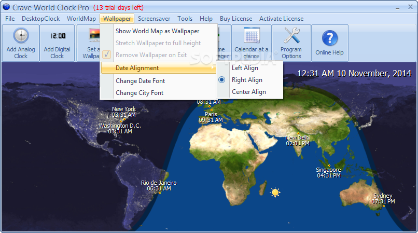Open the Tools menu
Image resolution: width=418 pixels, height=233 pixels.
pyautogui.click(x=185, y=19)
